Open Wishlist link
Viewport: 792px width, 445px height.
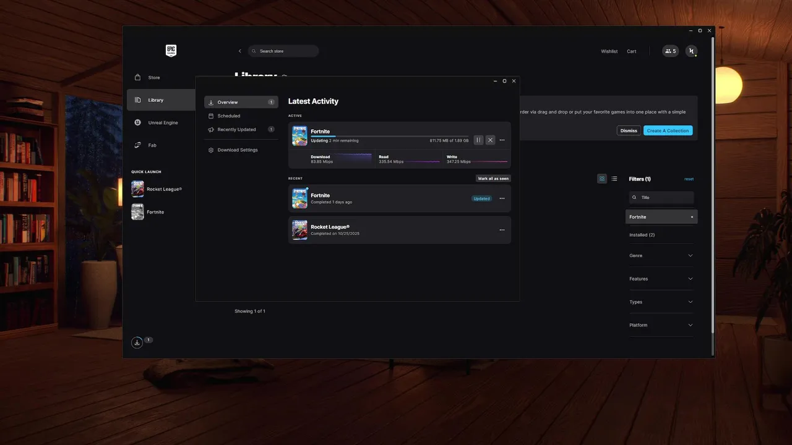pyautogui.click(x=609, y=51)
